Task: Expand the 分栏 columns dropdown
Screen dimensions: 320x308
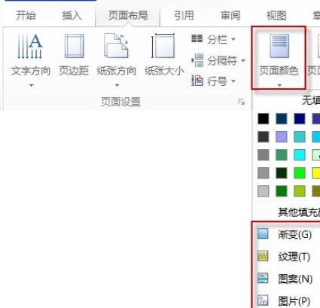Action: click(213, 39)
